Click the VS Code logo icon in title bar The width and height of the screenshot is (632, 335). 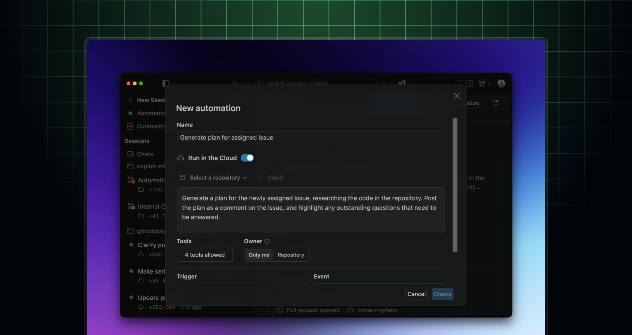click(x=402, y=83)
